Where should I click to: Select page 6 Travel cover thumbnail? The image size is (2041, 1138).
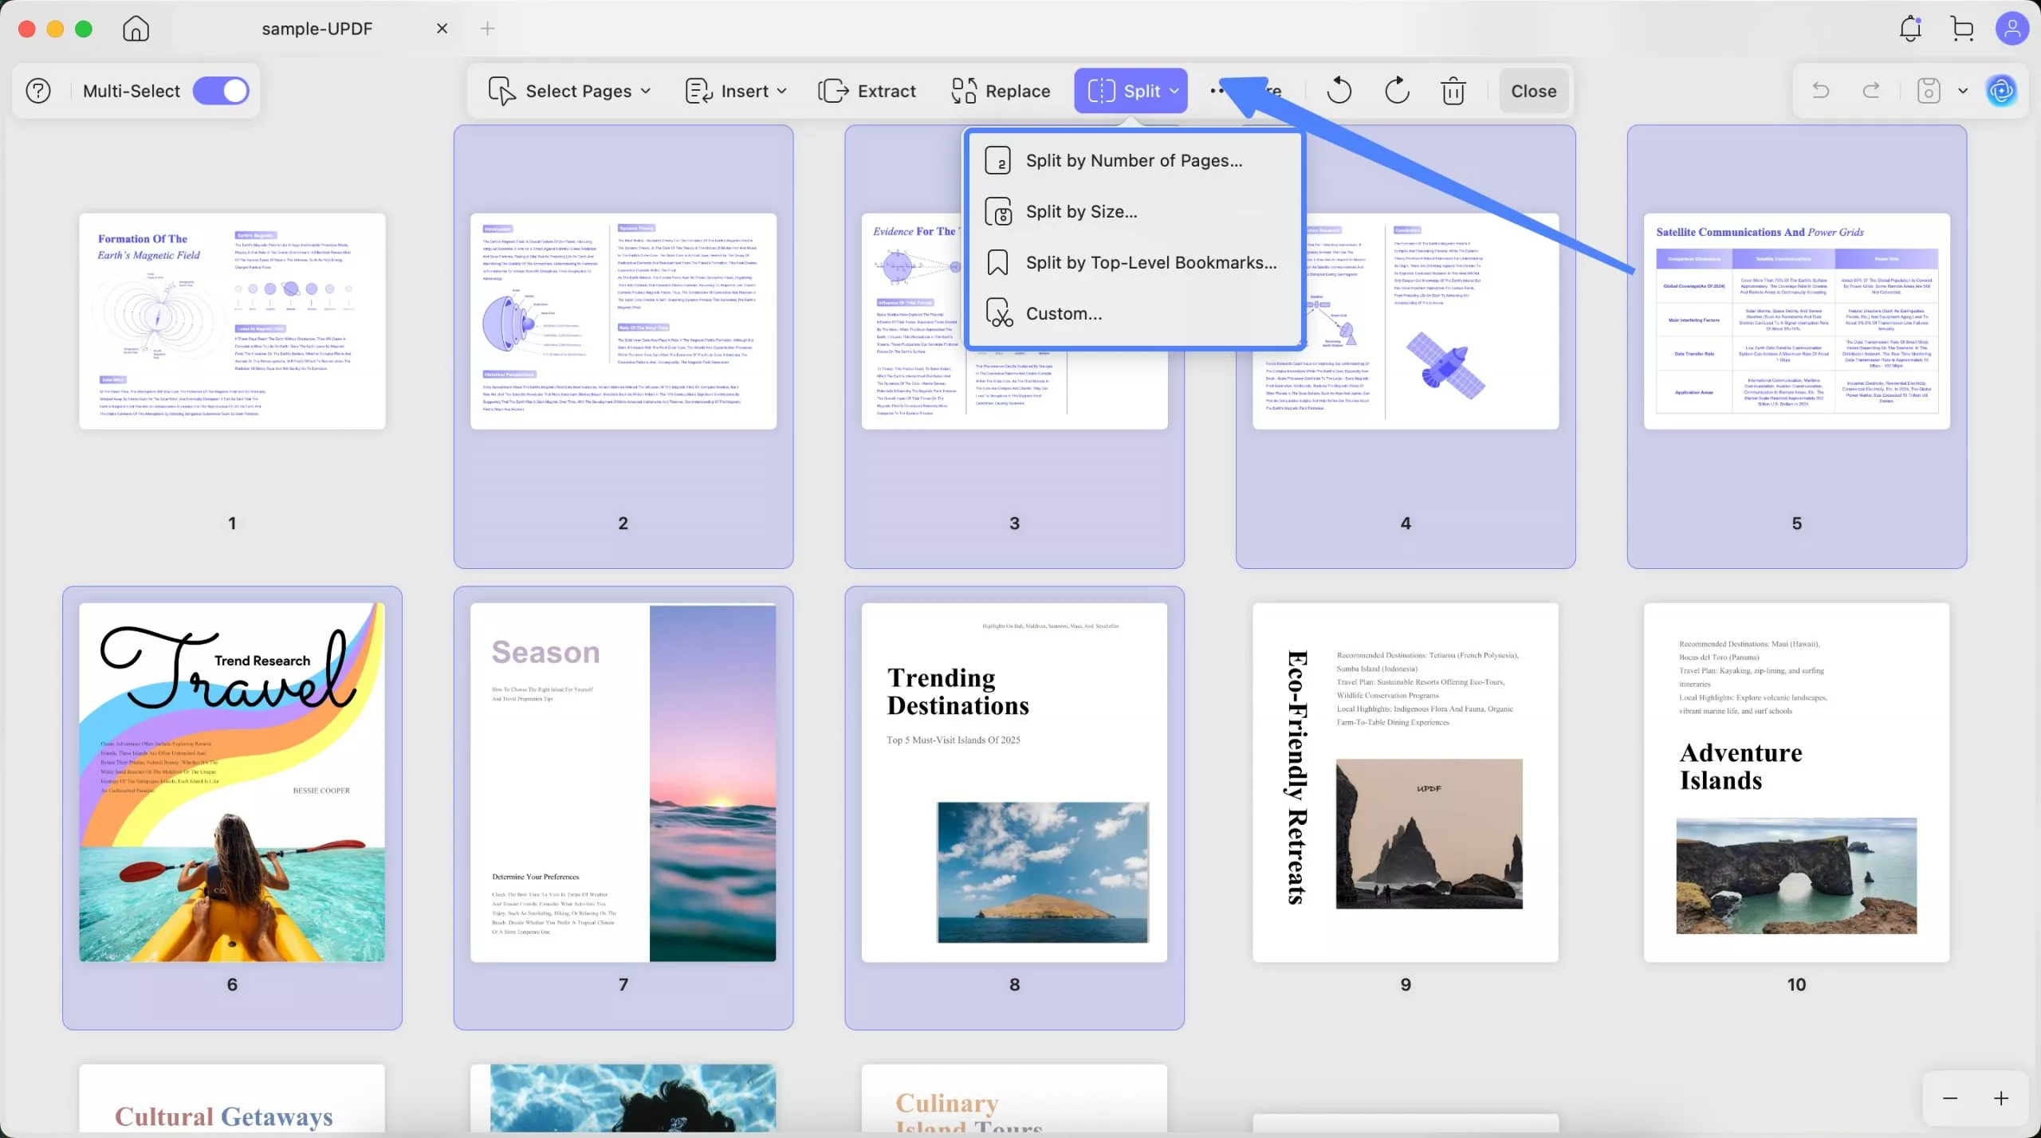pos(232,782)
